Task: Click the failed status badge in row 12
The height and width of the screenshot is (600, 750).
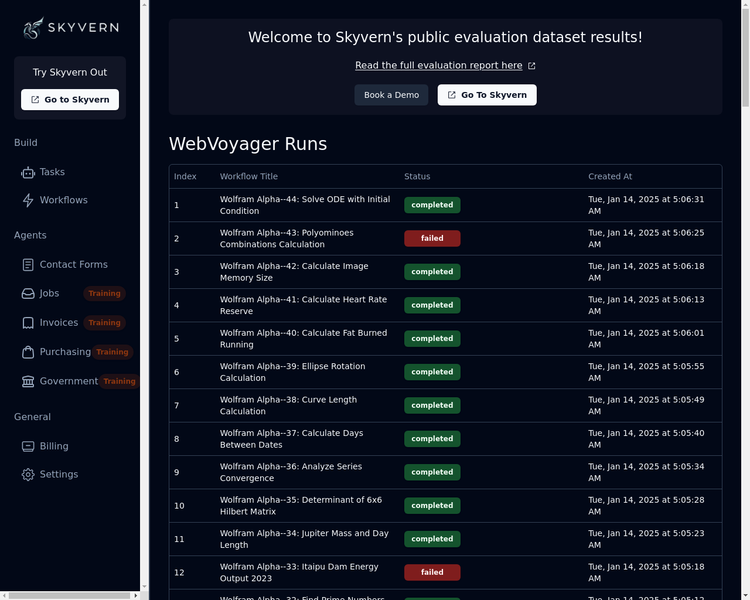Action: pyautogui.click(x=432, y=572)
